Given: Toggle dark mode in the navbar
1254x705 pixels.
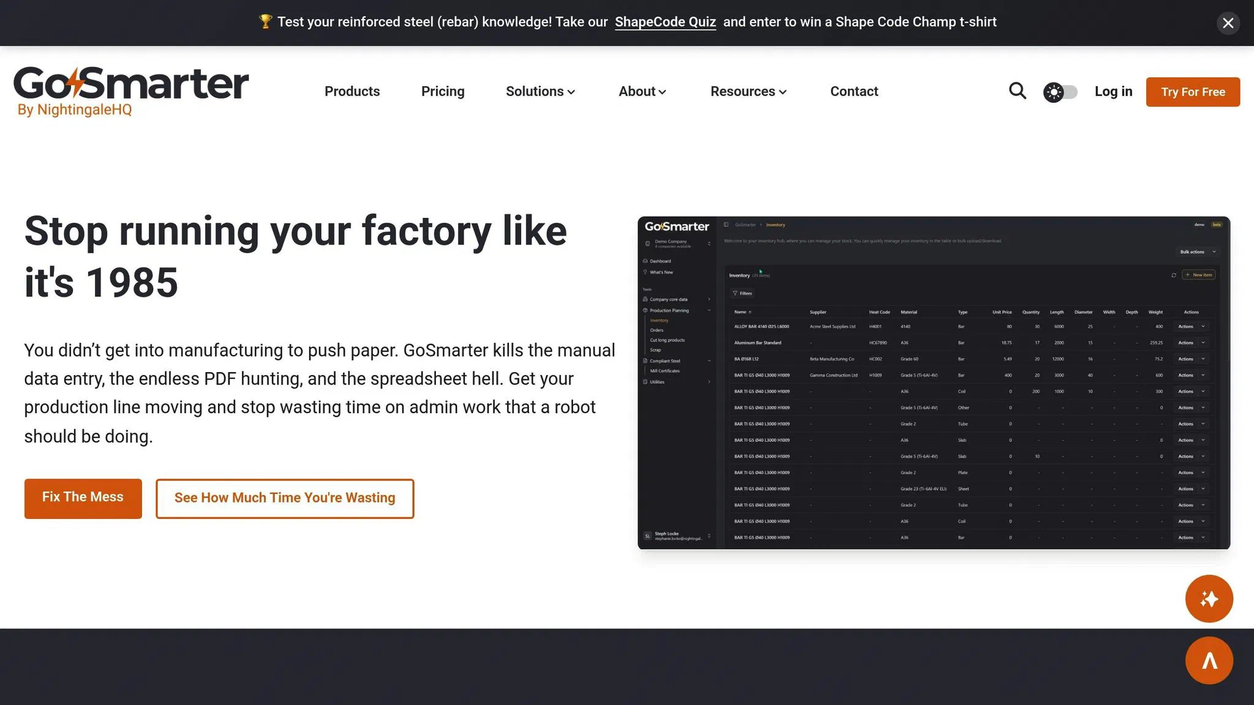Looking at the screenshot, I should point(1060,91).
